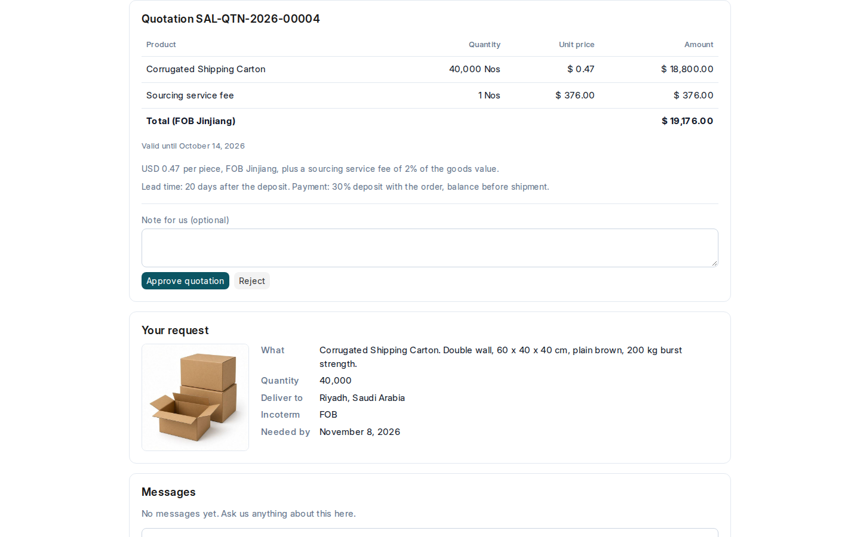Screen dimensions: 860x537
Task: Click the Riyadh, Saudi Arabia delivery value
Action: (x=362, y=398)
